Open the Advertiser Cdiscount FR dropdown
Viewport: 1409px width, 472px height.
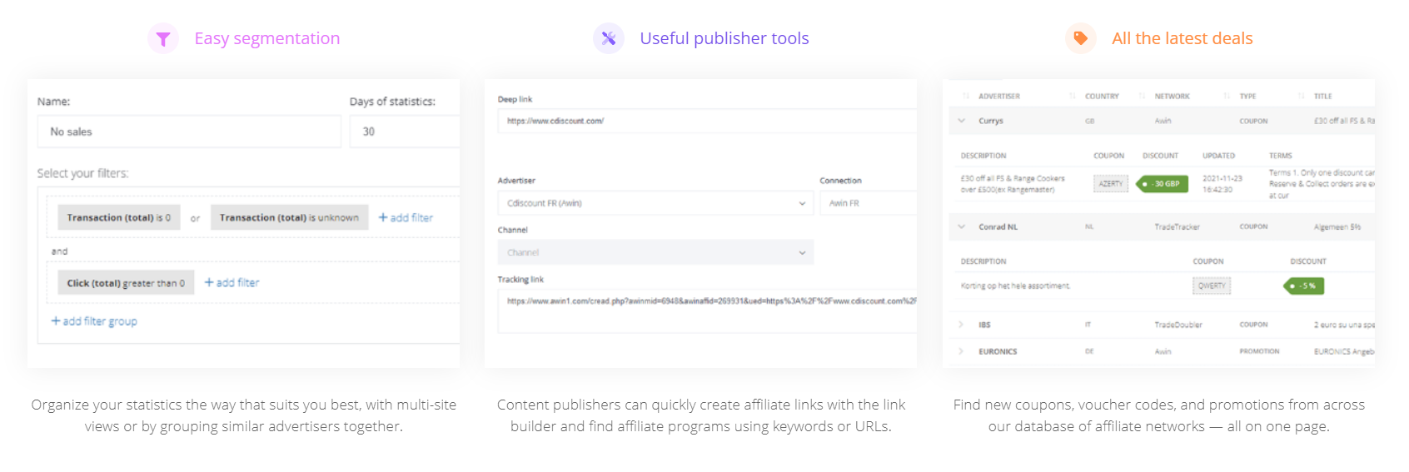(x=655, y=203)
